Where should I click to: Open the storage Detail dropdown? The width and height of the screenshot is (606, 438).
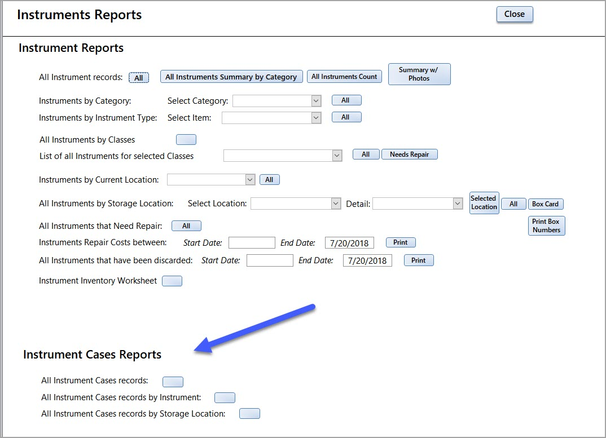point(458,203)
